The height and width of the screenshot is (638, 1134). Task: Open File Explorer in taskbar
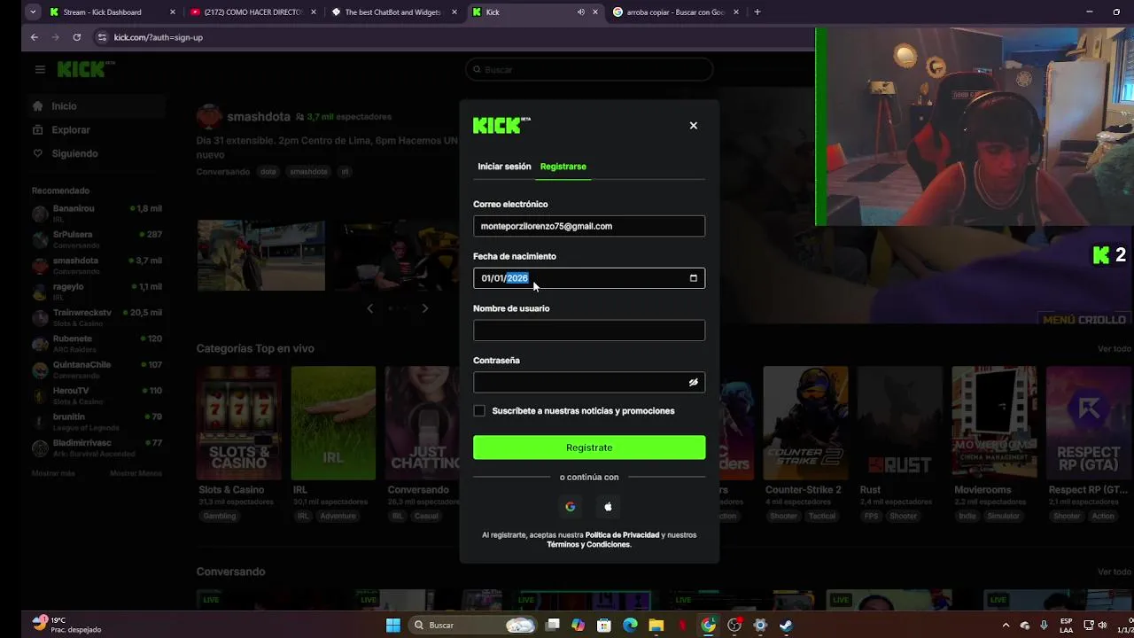coord(656,626)
